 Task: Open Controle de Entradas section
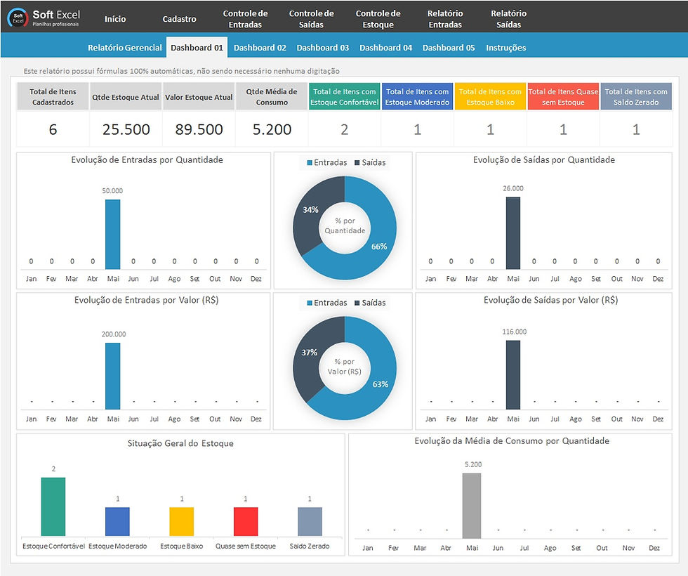tap(244, 18)
